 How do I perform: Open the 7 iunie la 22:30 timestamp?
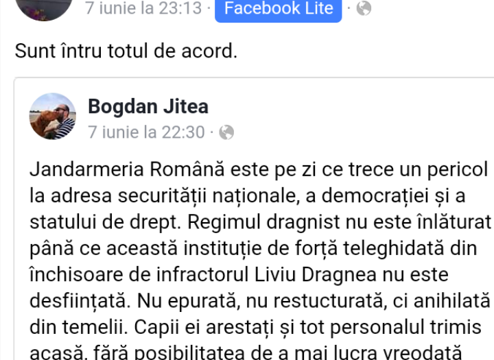pos(146,132)
